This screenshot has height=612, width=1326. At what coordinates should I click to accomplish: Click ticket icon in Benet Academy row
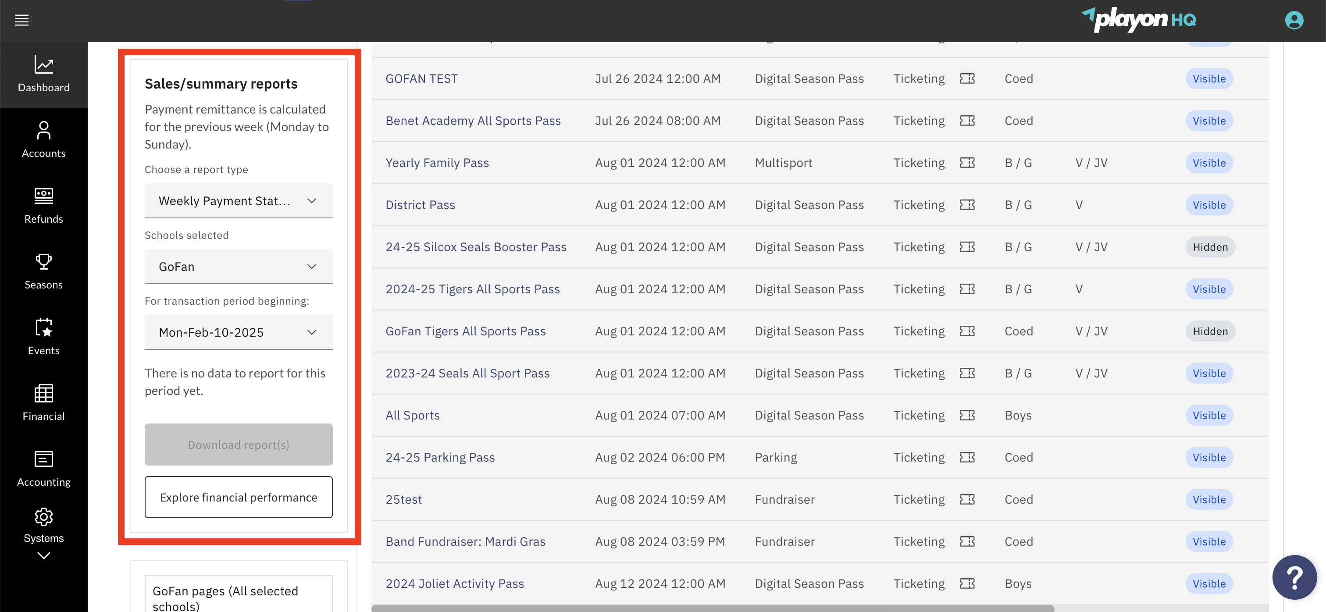[967, 121]
